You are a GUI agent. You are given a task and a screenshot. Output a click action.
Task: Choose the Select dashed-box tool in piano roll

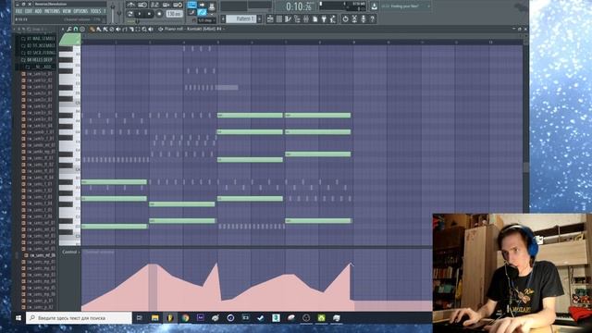(138, 29)
